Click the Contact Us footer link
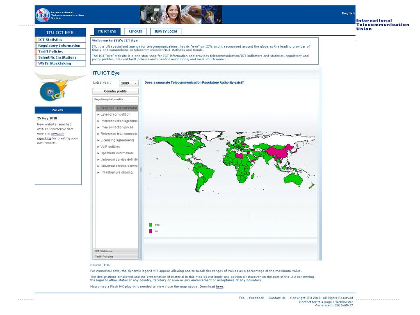This screenshot has width=420, height=315. [277, 298]
